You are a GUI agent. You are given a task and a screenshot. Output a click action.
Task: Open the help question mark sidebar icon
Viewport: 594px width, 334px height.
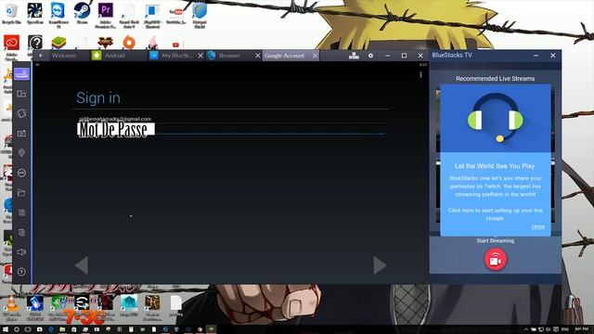pos(21,272)
